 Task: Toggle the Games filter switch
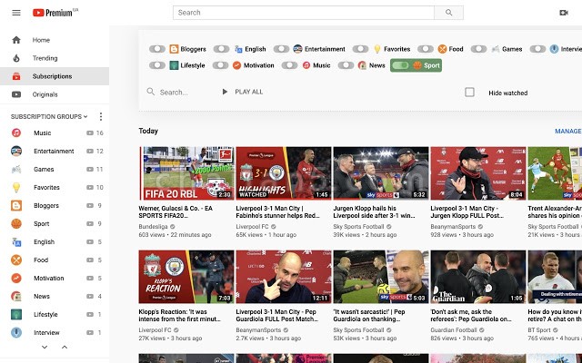(479, 49)
